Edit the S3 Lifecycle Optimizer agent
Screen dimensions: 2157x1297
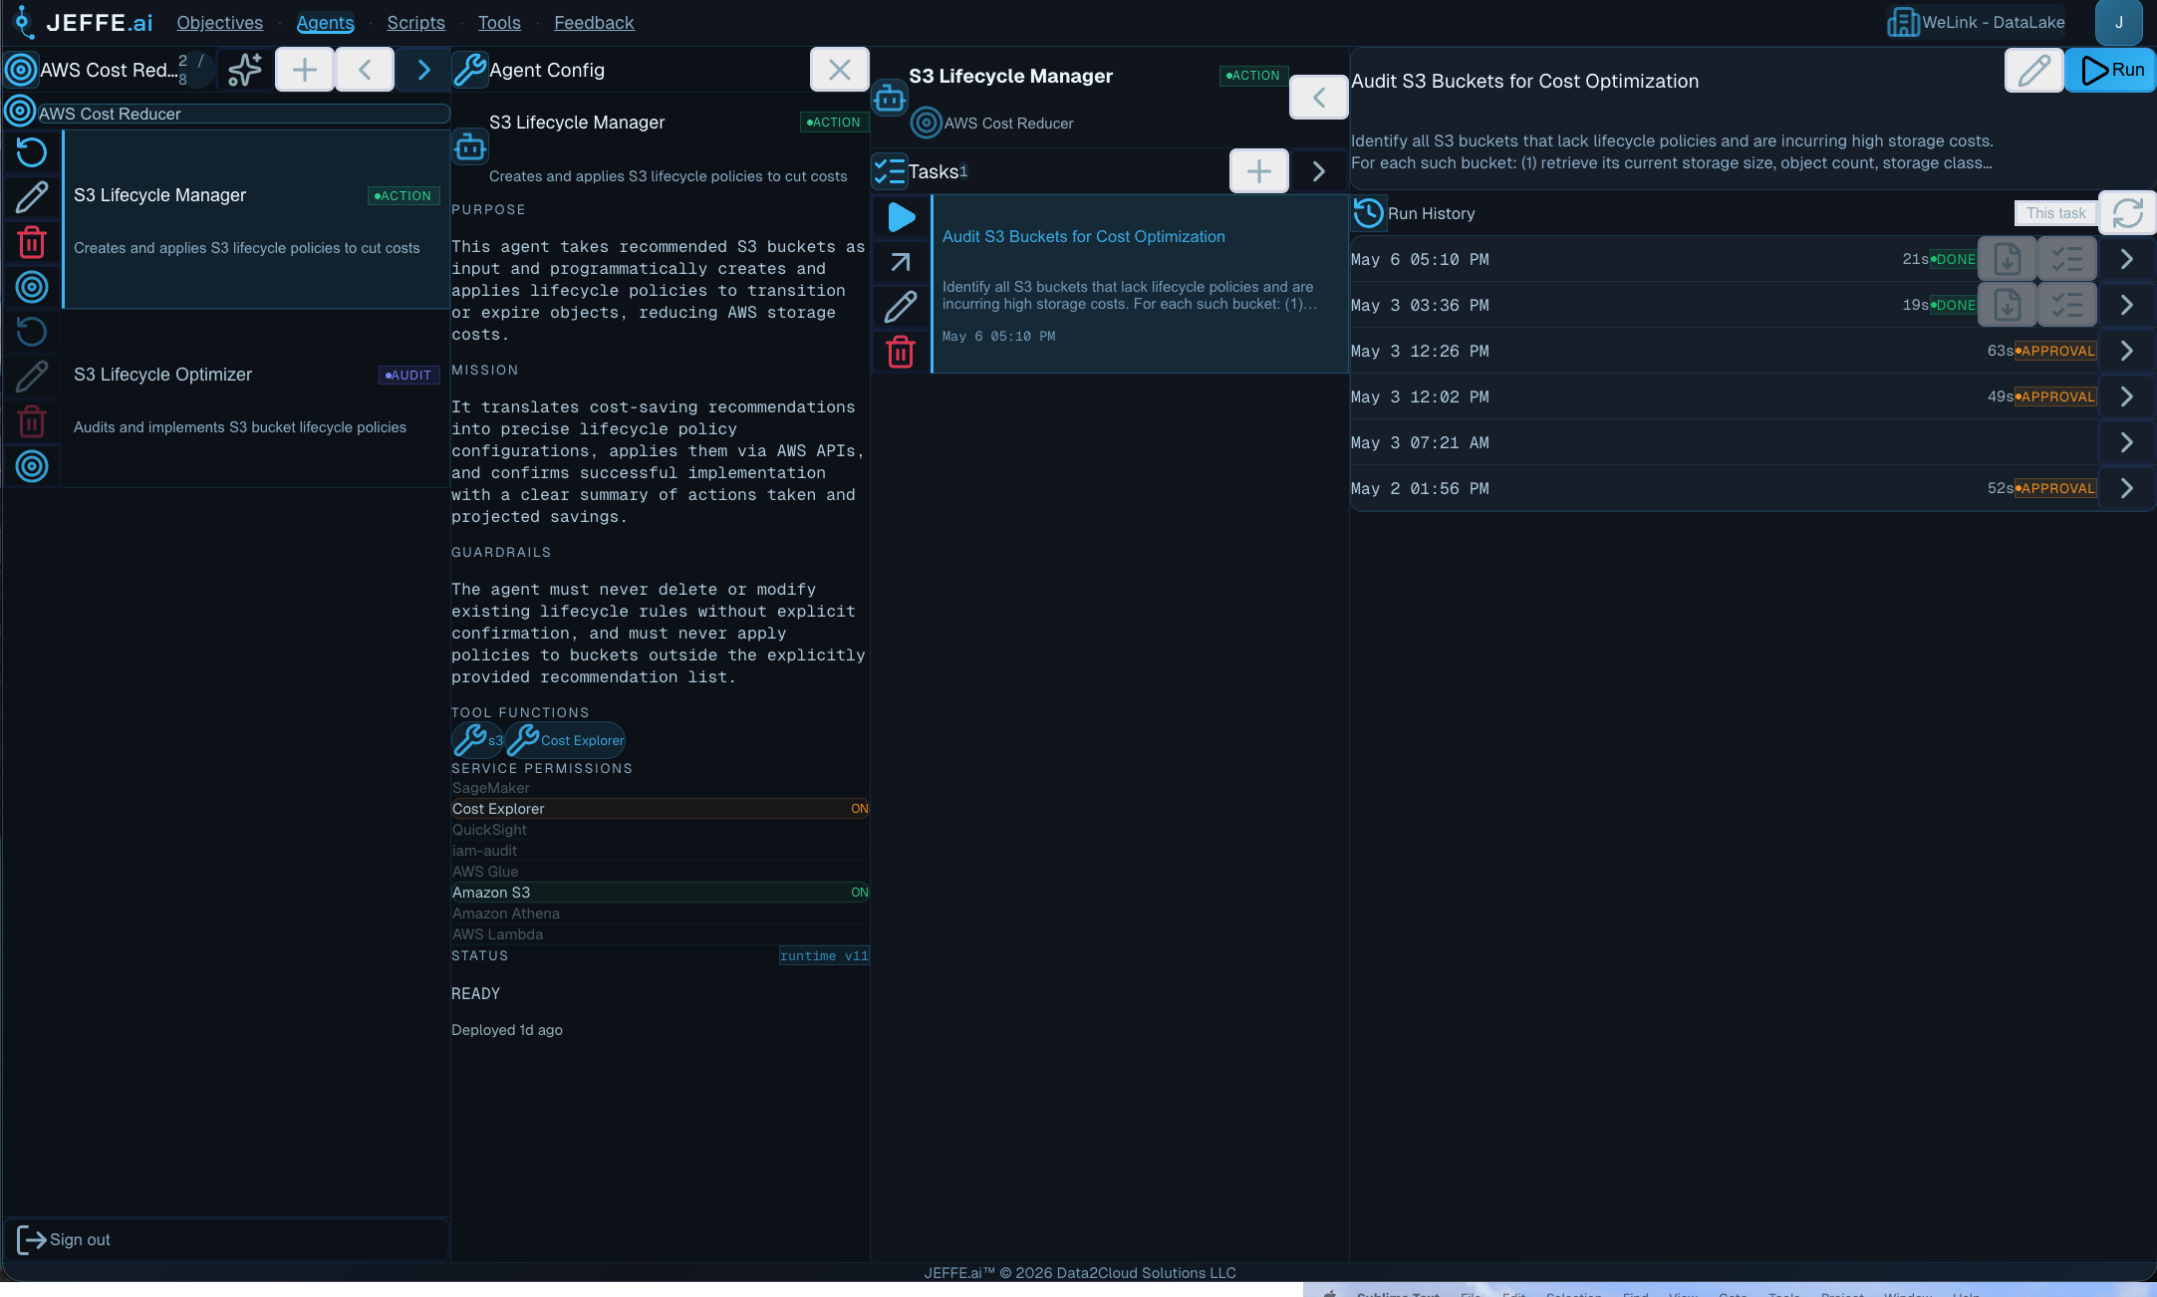[32, 377]
